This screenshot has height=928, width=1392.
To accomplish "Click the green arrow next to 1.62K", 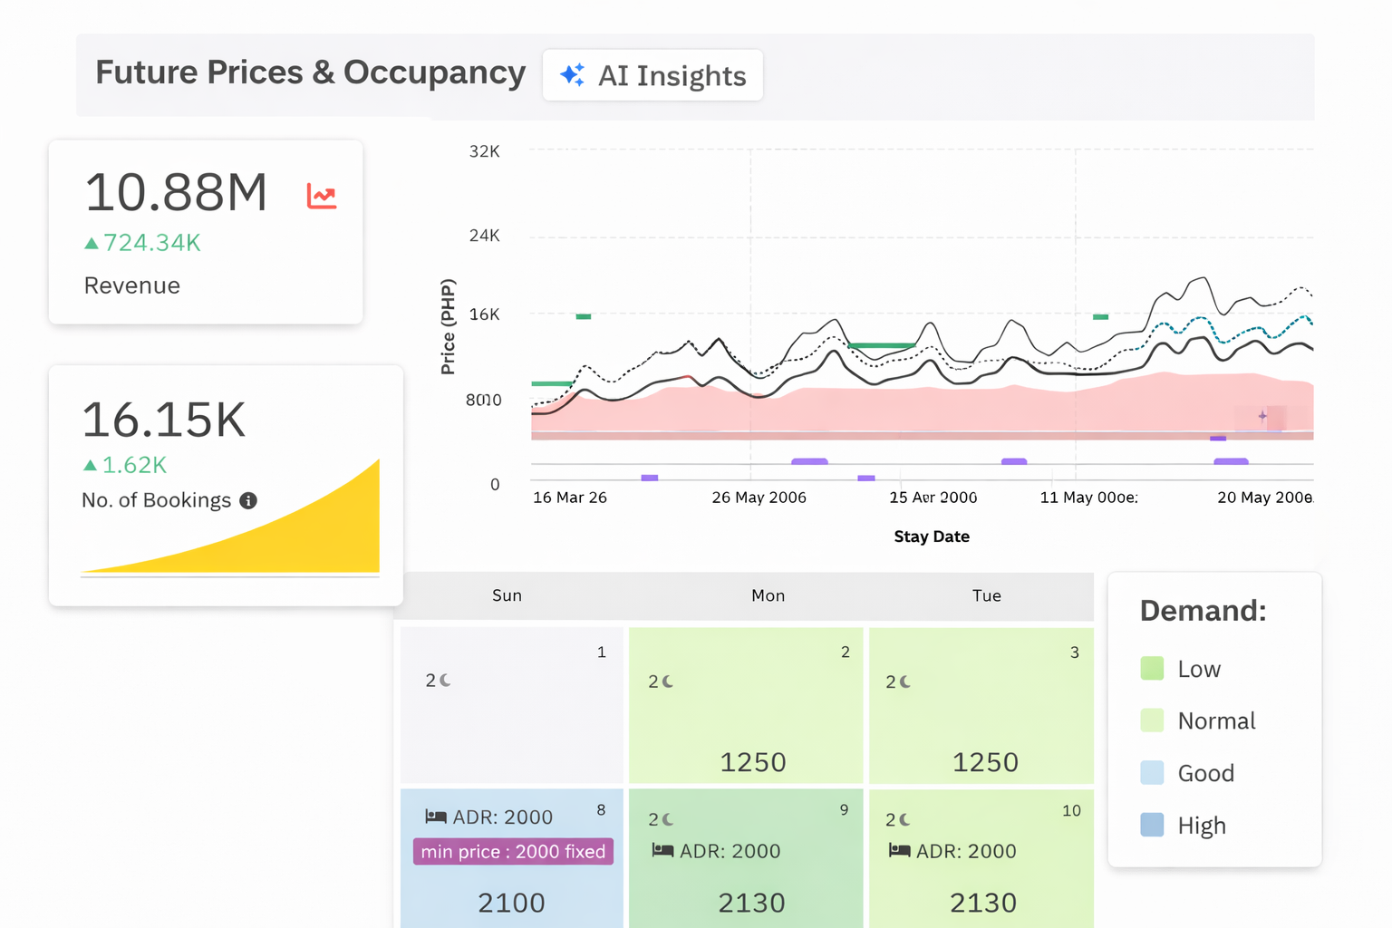I will (x=90, y=465).
